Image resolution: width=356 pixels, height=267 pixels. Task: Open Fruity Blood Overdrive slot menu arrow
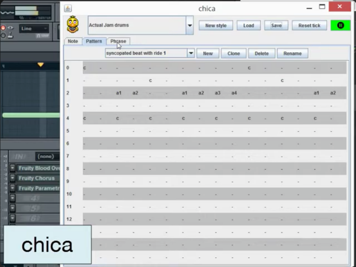(x=12, y=168)
